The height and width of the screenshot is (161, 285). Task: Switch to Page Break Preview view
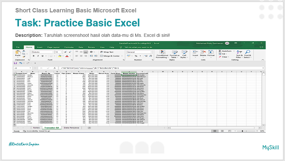[x=230, y=131]
